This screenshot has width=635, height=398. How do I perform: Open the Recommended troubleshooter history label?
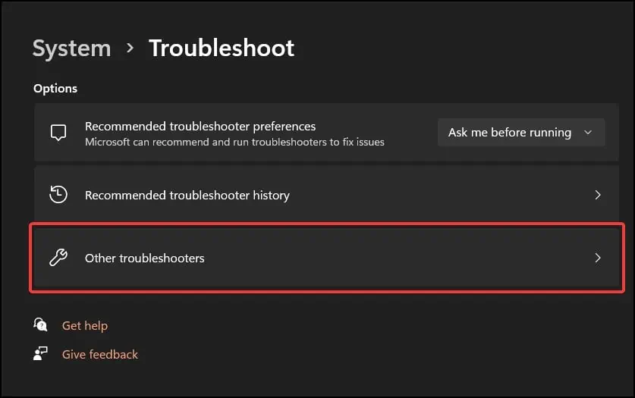click(x=187, y=196)
